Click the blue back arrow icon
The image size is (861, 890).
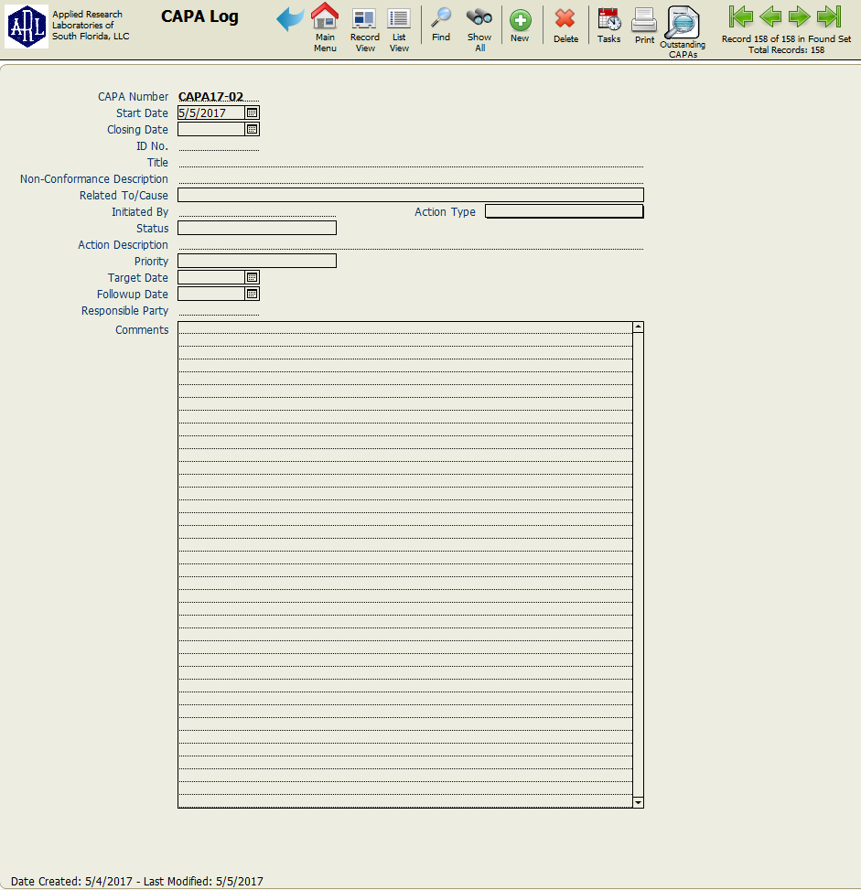pyautogui.click(x=290, y=19)
